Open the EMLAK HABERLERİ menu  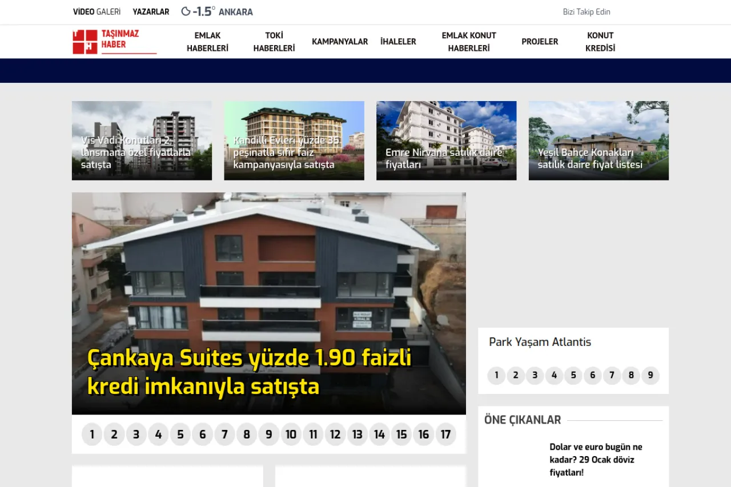coord(207,42)
